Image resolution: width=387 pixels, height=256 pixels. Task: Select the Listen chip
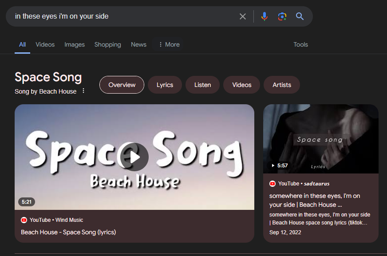coord(203,85)
